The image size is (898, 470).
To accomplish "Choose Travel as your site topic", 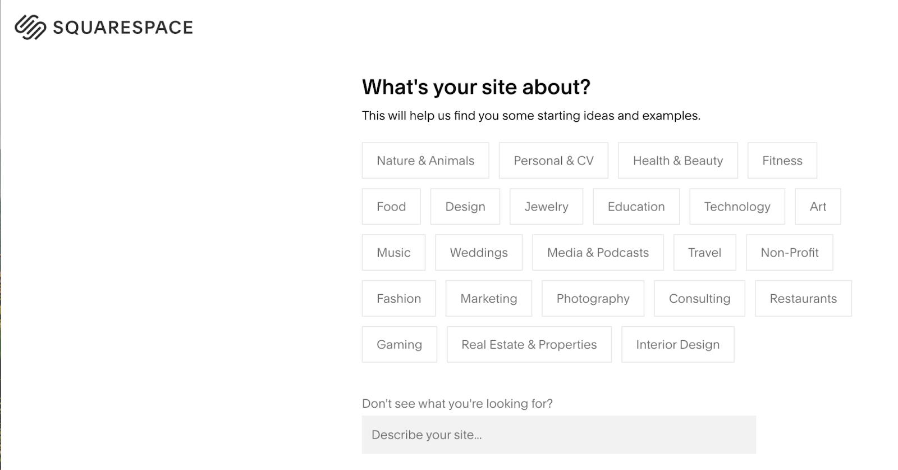I will [x=705, y=253].
